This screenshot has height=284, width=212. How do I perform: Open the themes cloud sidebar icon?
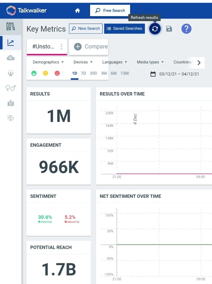click(x=11, y=58)
